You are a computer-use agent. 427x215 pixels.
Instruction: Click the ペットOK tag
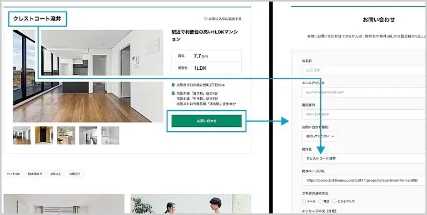coord(13,174)
